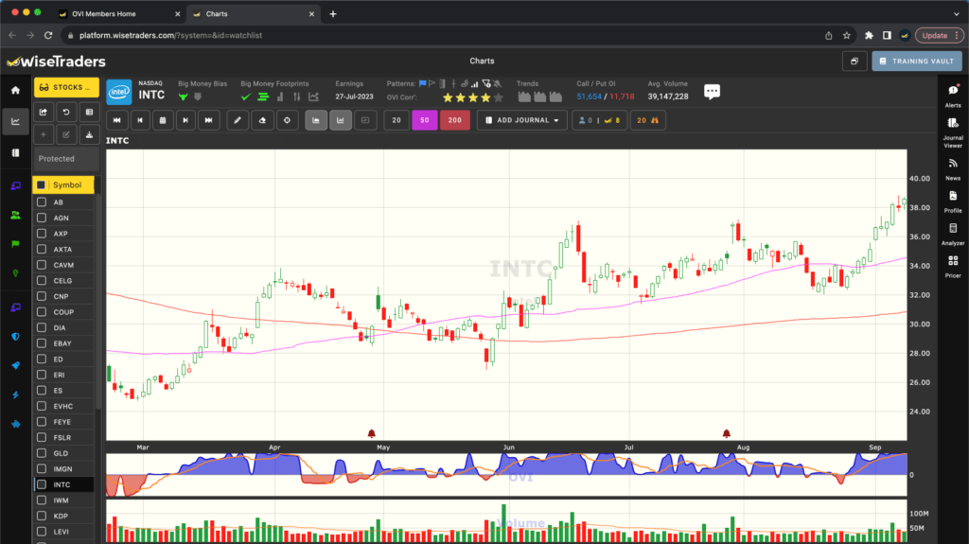The width and height of the screenshot is (969, 544).
Task: Select the eraser tool
Action: 262,120
